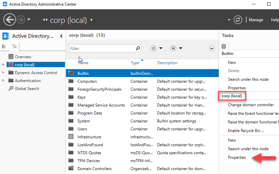Switch to list view in navigation pane

4,47
